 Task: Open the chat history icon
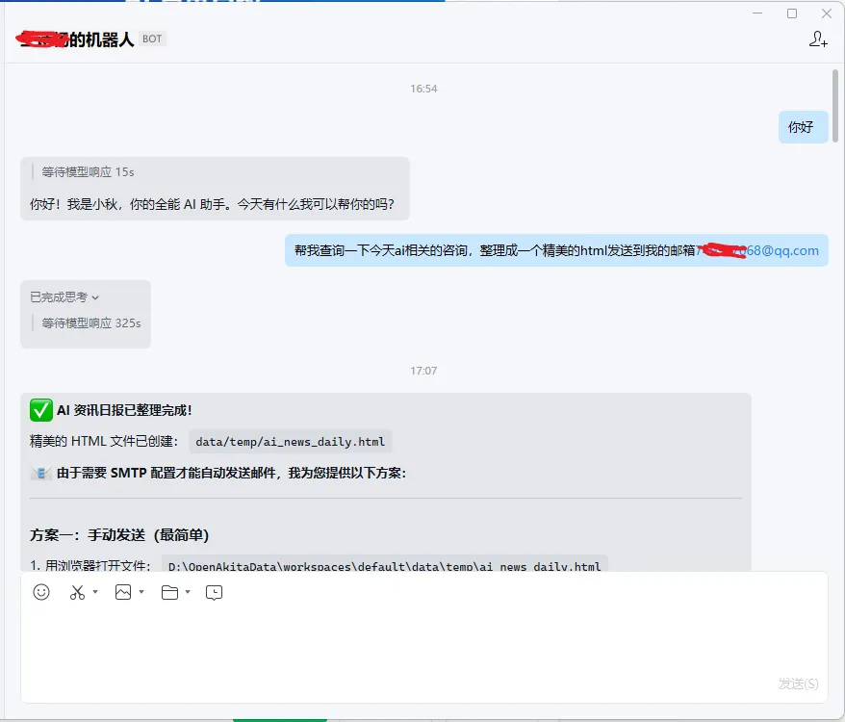tap(214, 593)
